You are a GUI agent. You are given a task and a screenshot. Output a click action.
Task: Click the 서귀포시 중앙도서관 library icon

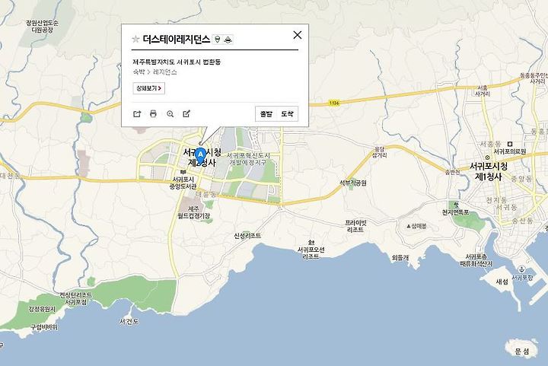coord(183,173)
